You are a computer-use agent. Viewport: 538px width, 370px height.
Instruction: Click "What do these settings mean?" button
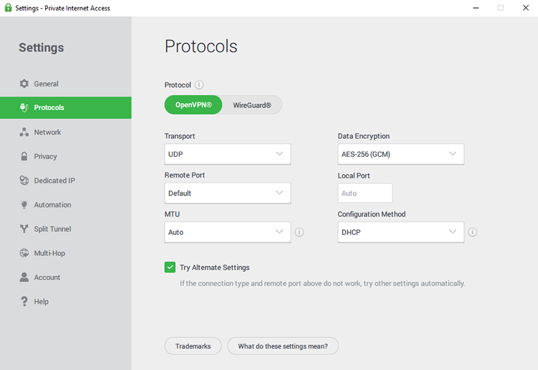[283, 346]
